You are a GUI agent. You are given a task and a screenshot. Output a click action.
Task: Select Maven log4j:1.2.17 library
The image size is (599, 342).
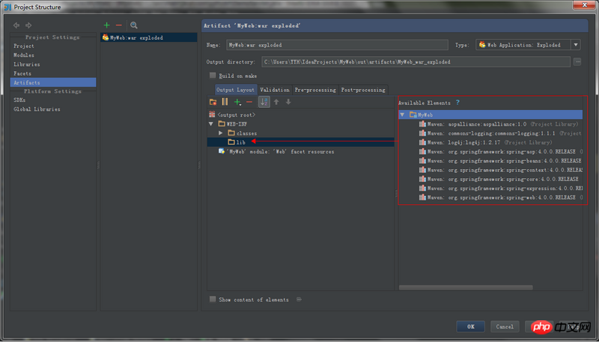tap(485, 142)
